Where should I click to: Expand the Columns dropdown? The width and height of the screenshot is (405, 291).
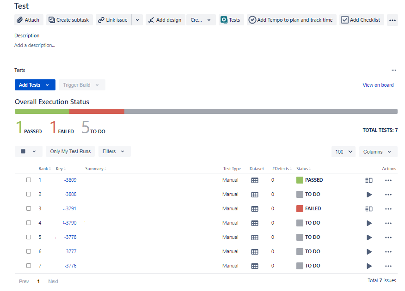[378, 152]
